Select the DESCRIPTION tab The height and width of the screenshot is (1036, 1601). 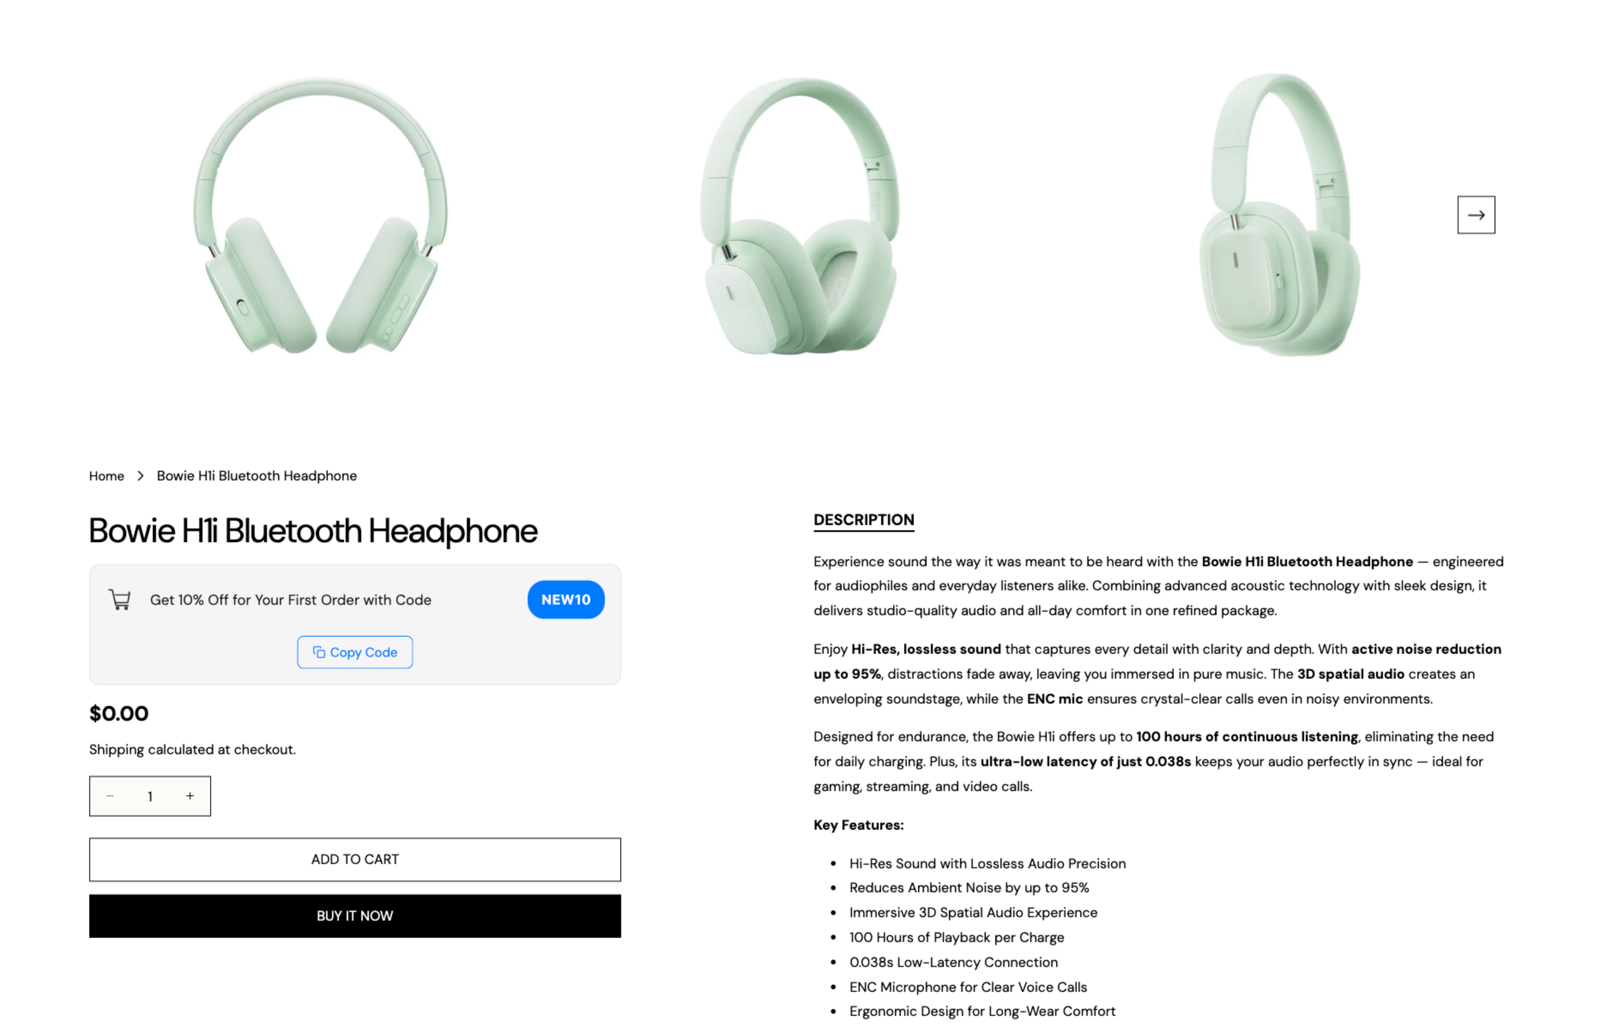coord(864,520)
